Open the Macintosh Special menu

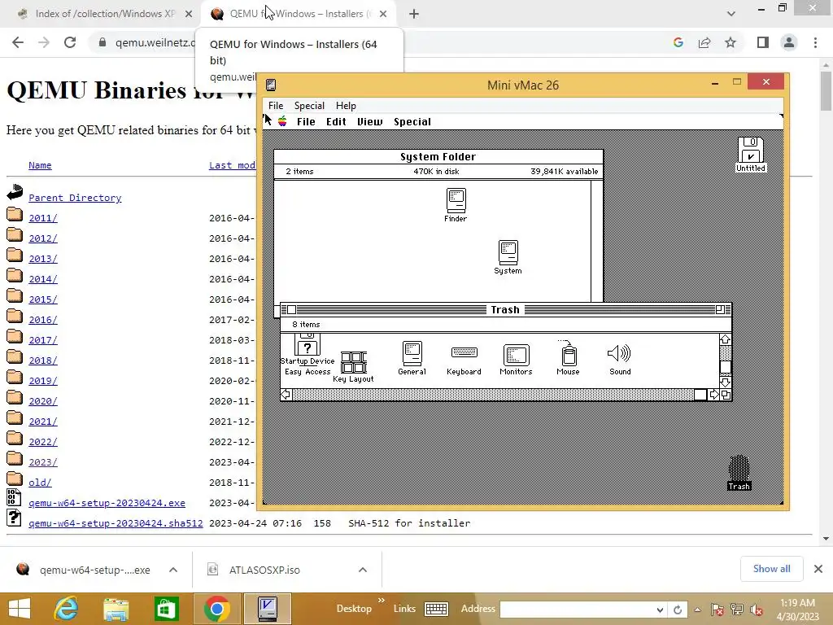coord(412,122)
